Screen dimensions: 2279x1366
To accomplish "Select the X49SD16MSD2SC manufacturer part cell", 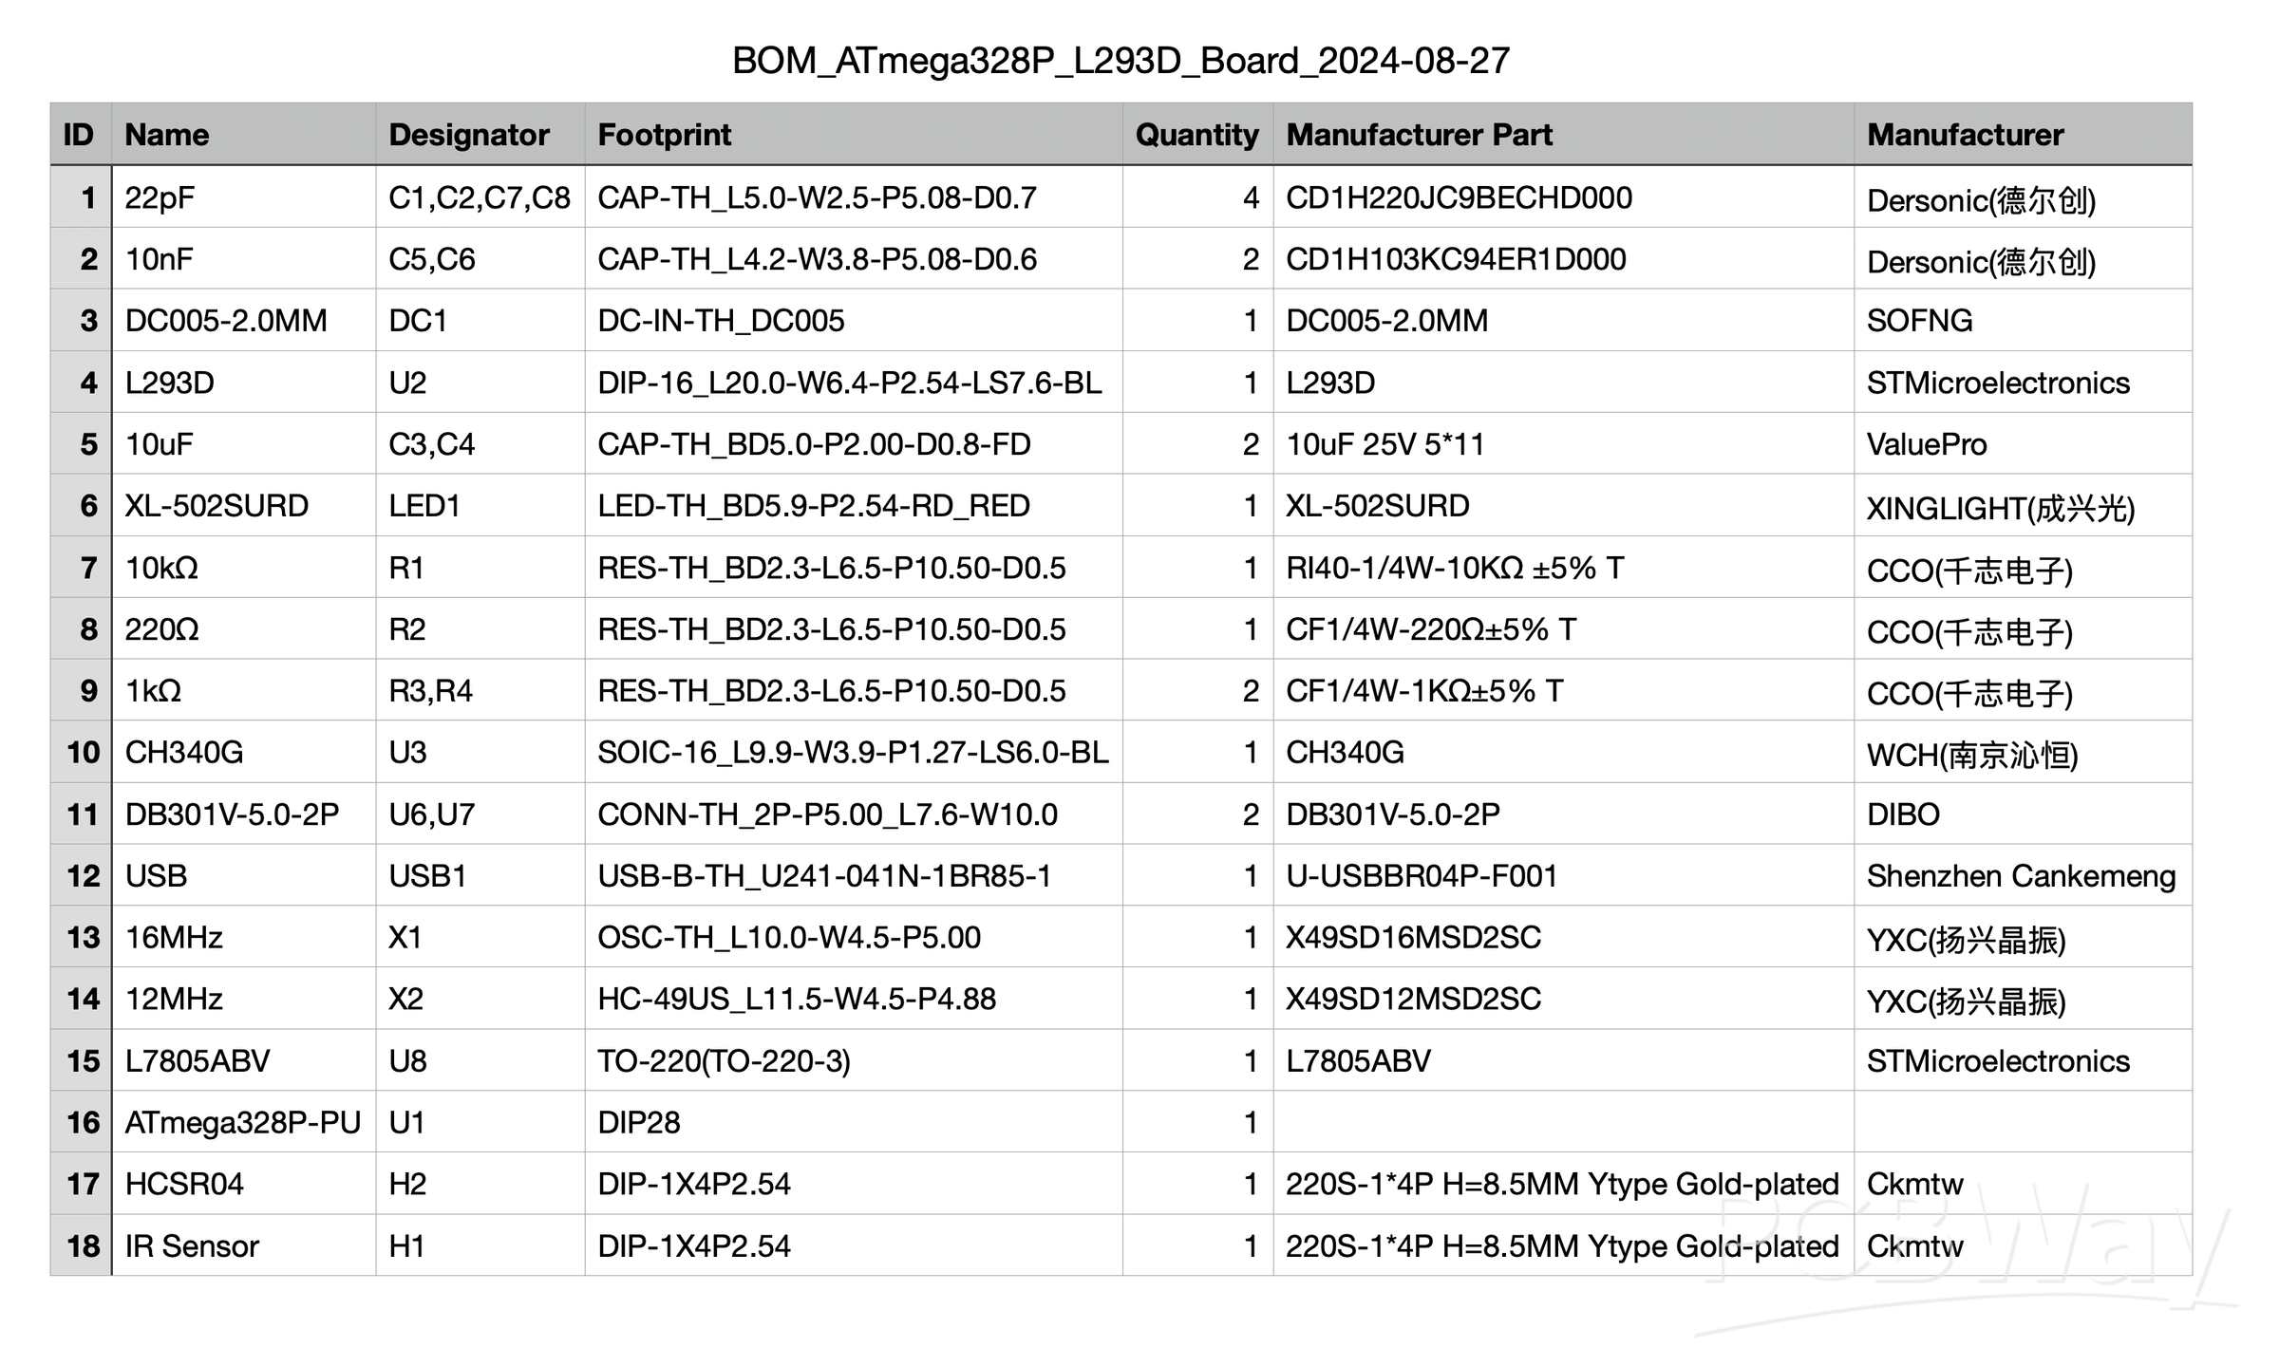I will pos(1413,938).
